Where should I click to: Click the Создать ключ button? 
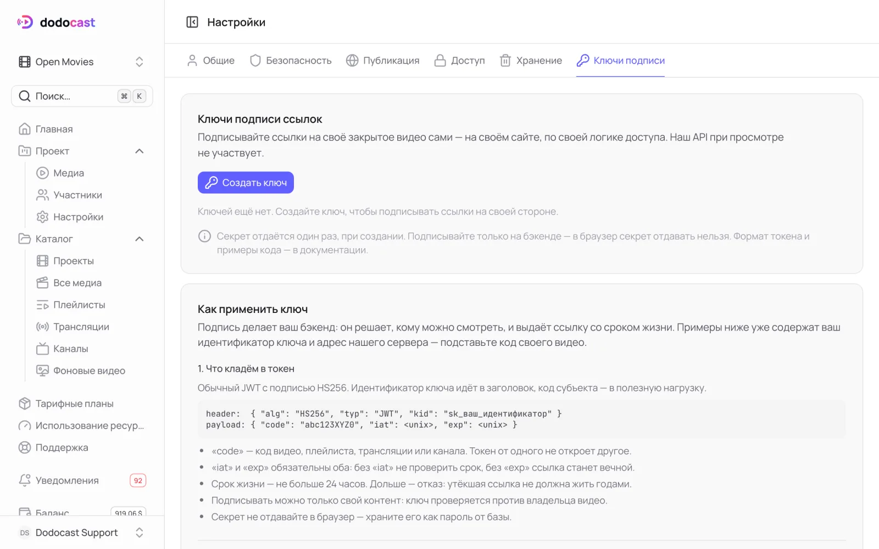coord(246,183)
